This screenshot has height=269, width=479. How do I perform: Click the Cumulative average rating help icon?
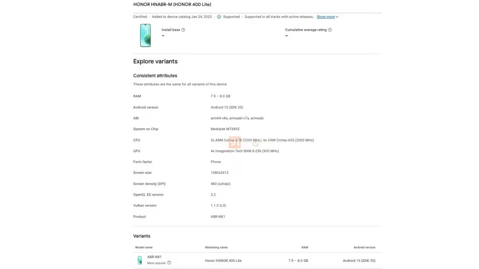coord(329,29)
